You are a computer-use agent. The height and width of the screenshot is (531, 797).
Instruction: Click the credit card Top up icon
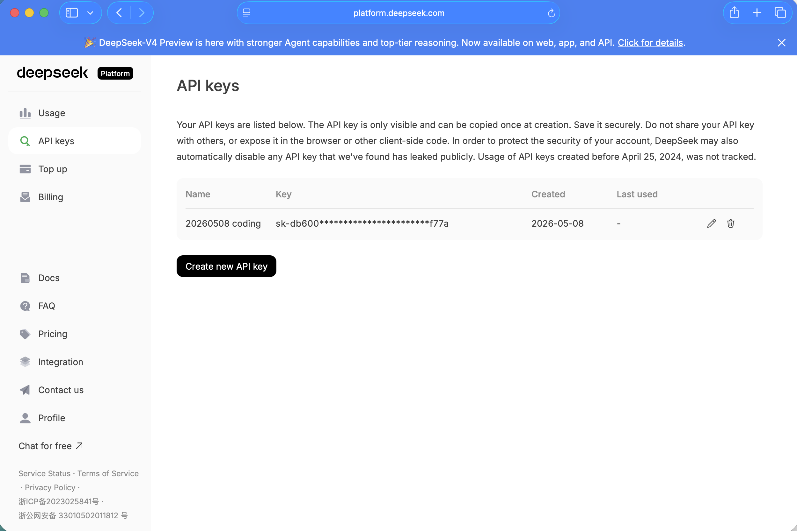[25, 169]
